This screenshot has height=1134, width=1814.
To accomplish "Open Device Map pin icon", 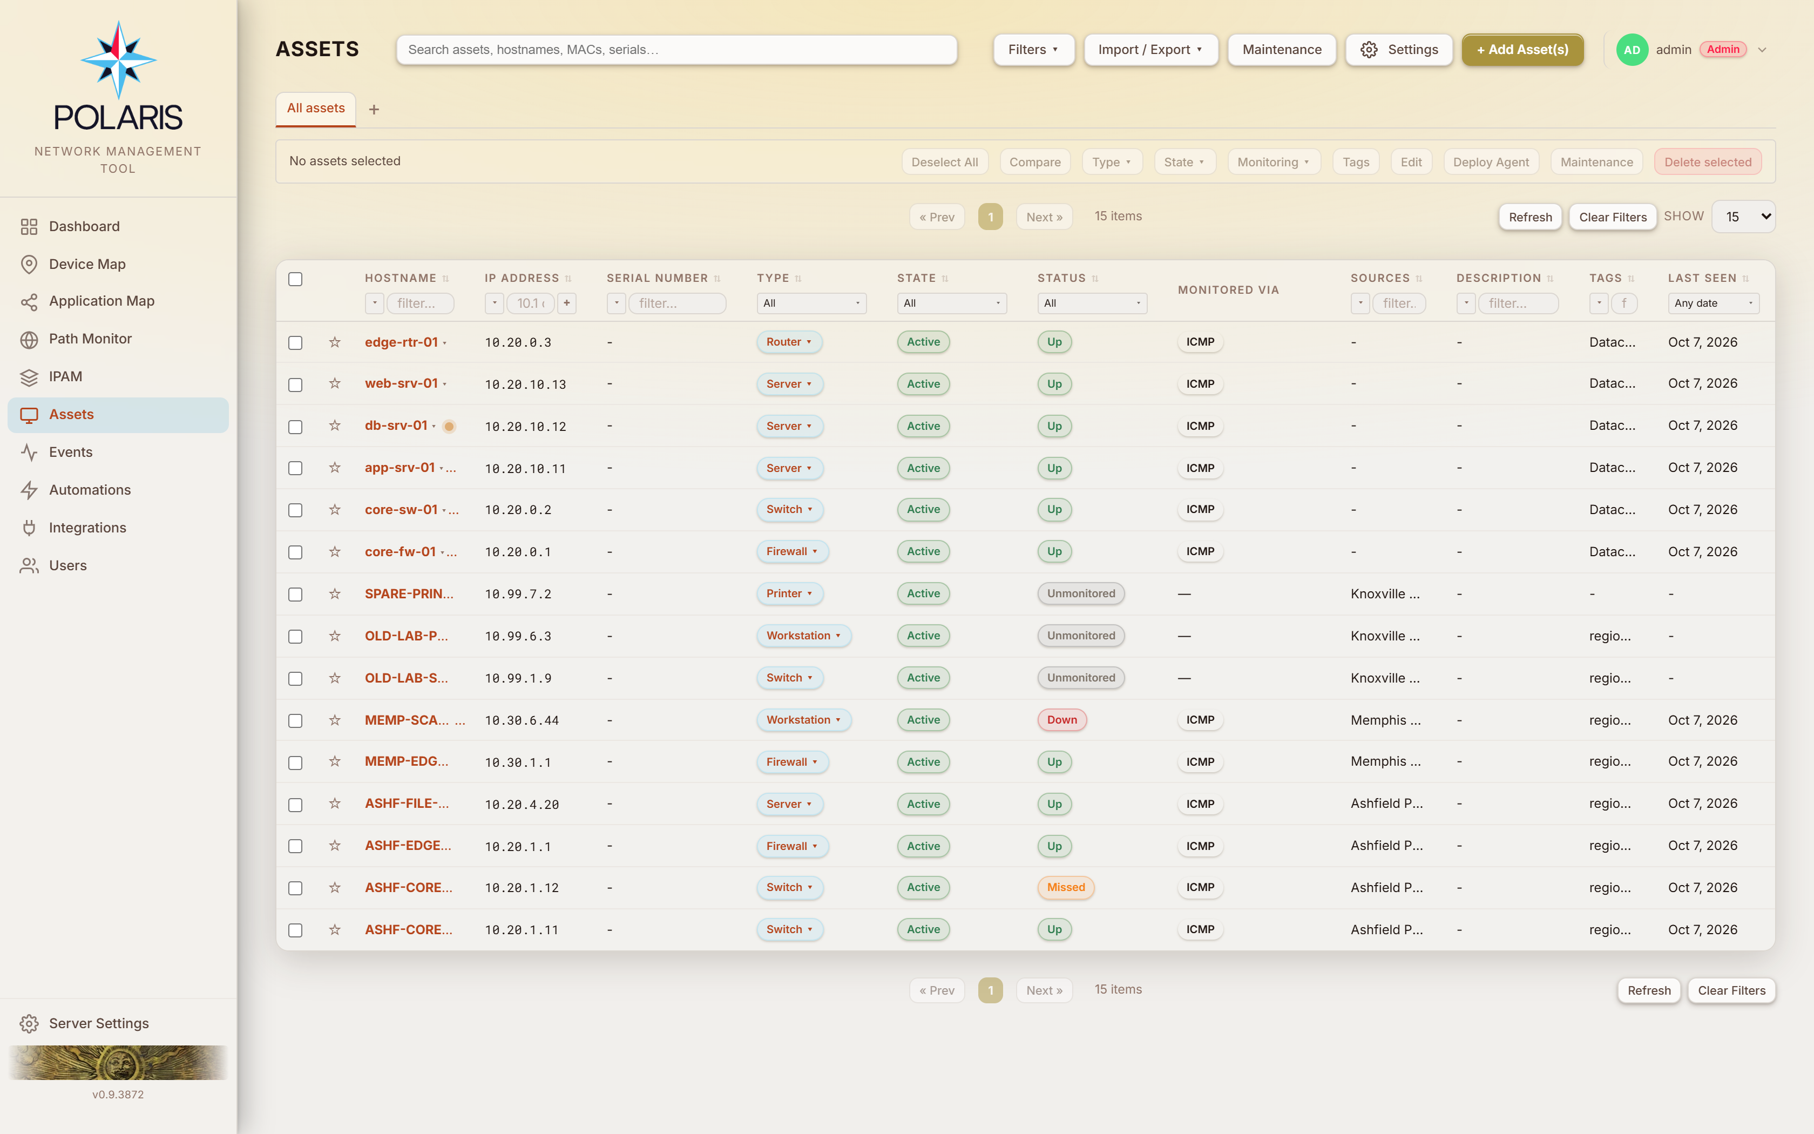I will click(x=29, y=264).
